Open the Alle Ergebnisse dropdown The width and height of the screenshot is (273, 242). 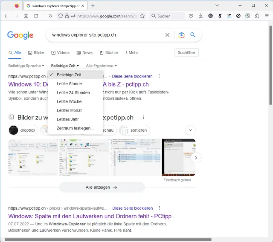click(x=102, y=66)
